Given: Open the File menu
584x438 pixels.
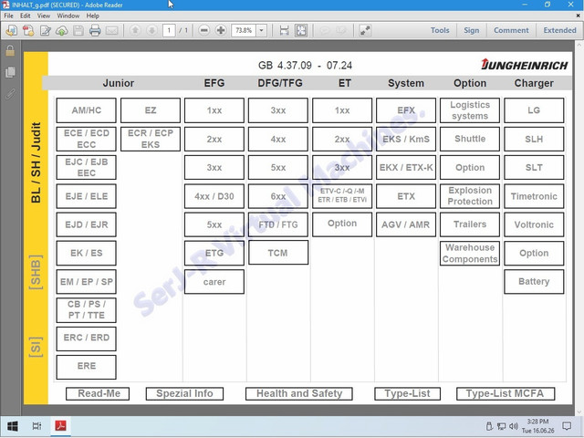Looking at the screenshot, I should [x=8, y=16].
